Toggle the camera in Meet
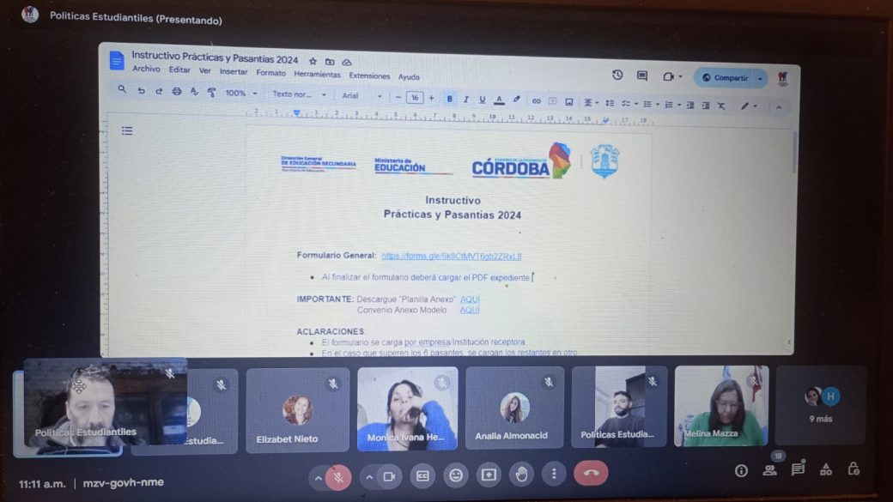Viewport: 893px width, 502px height. pos(390,476)
